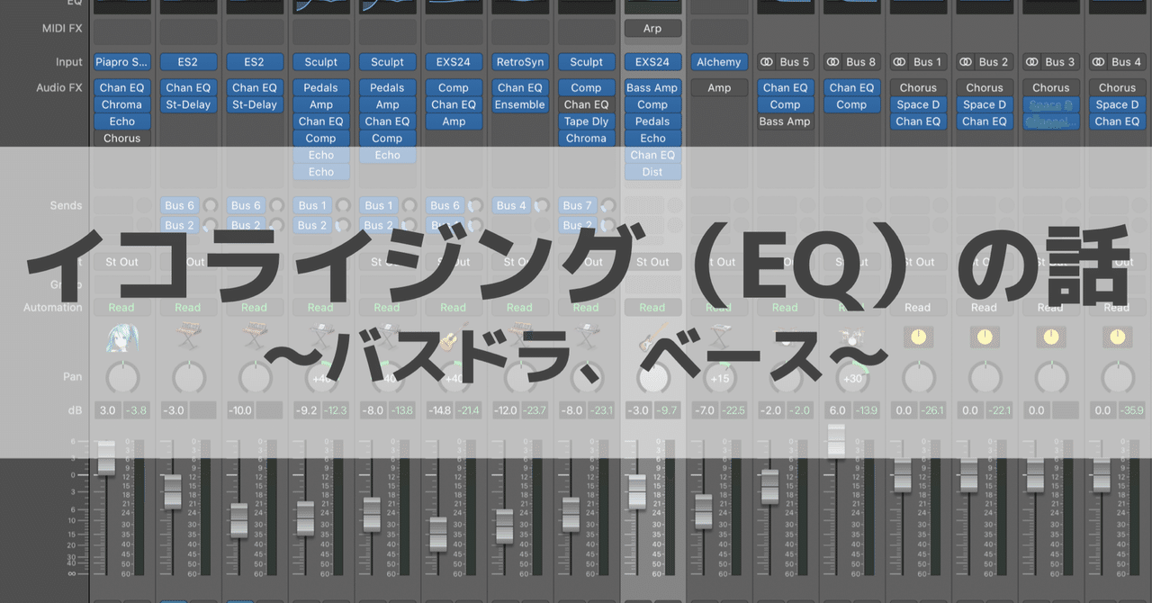Viewport: 1152px width, 603px height.
Task: Click the +30 pan knob on Bus 8 channel
Action: (x=851, y=378)
